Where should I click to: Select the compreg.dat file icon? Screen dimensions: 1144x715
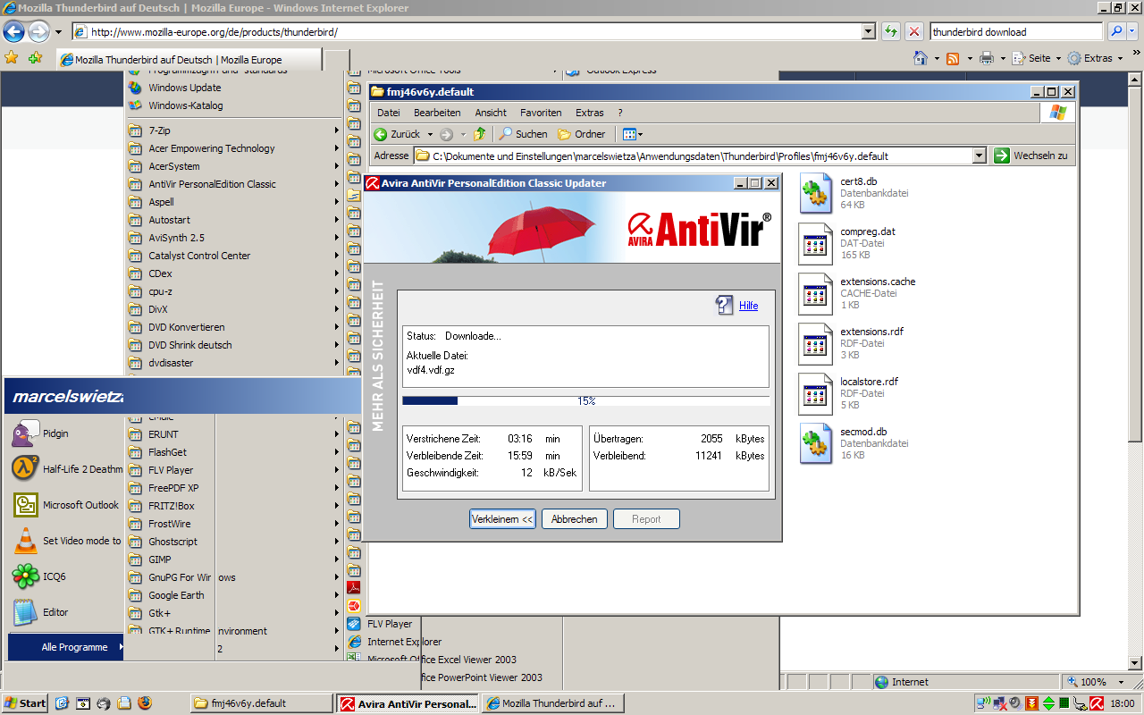click(815, 244)
